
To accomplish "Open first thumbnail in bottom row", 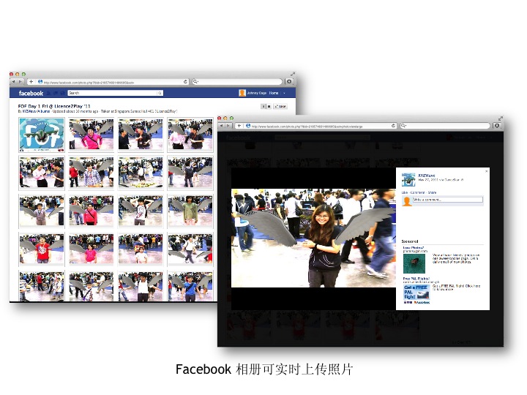I will 41,286.
